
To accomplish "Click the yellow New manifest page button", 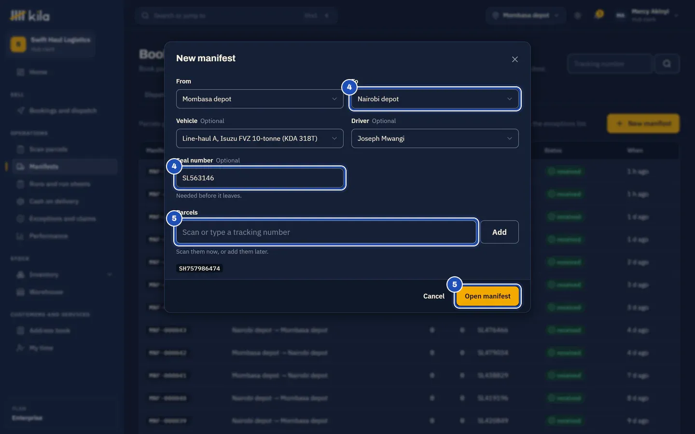I will (x=643, y=123).
